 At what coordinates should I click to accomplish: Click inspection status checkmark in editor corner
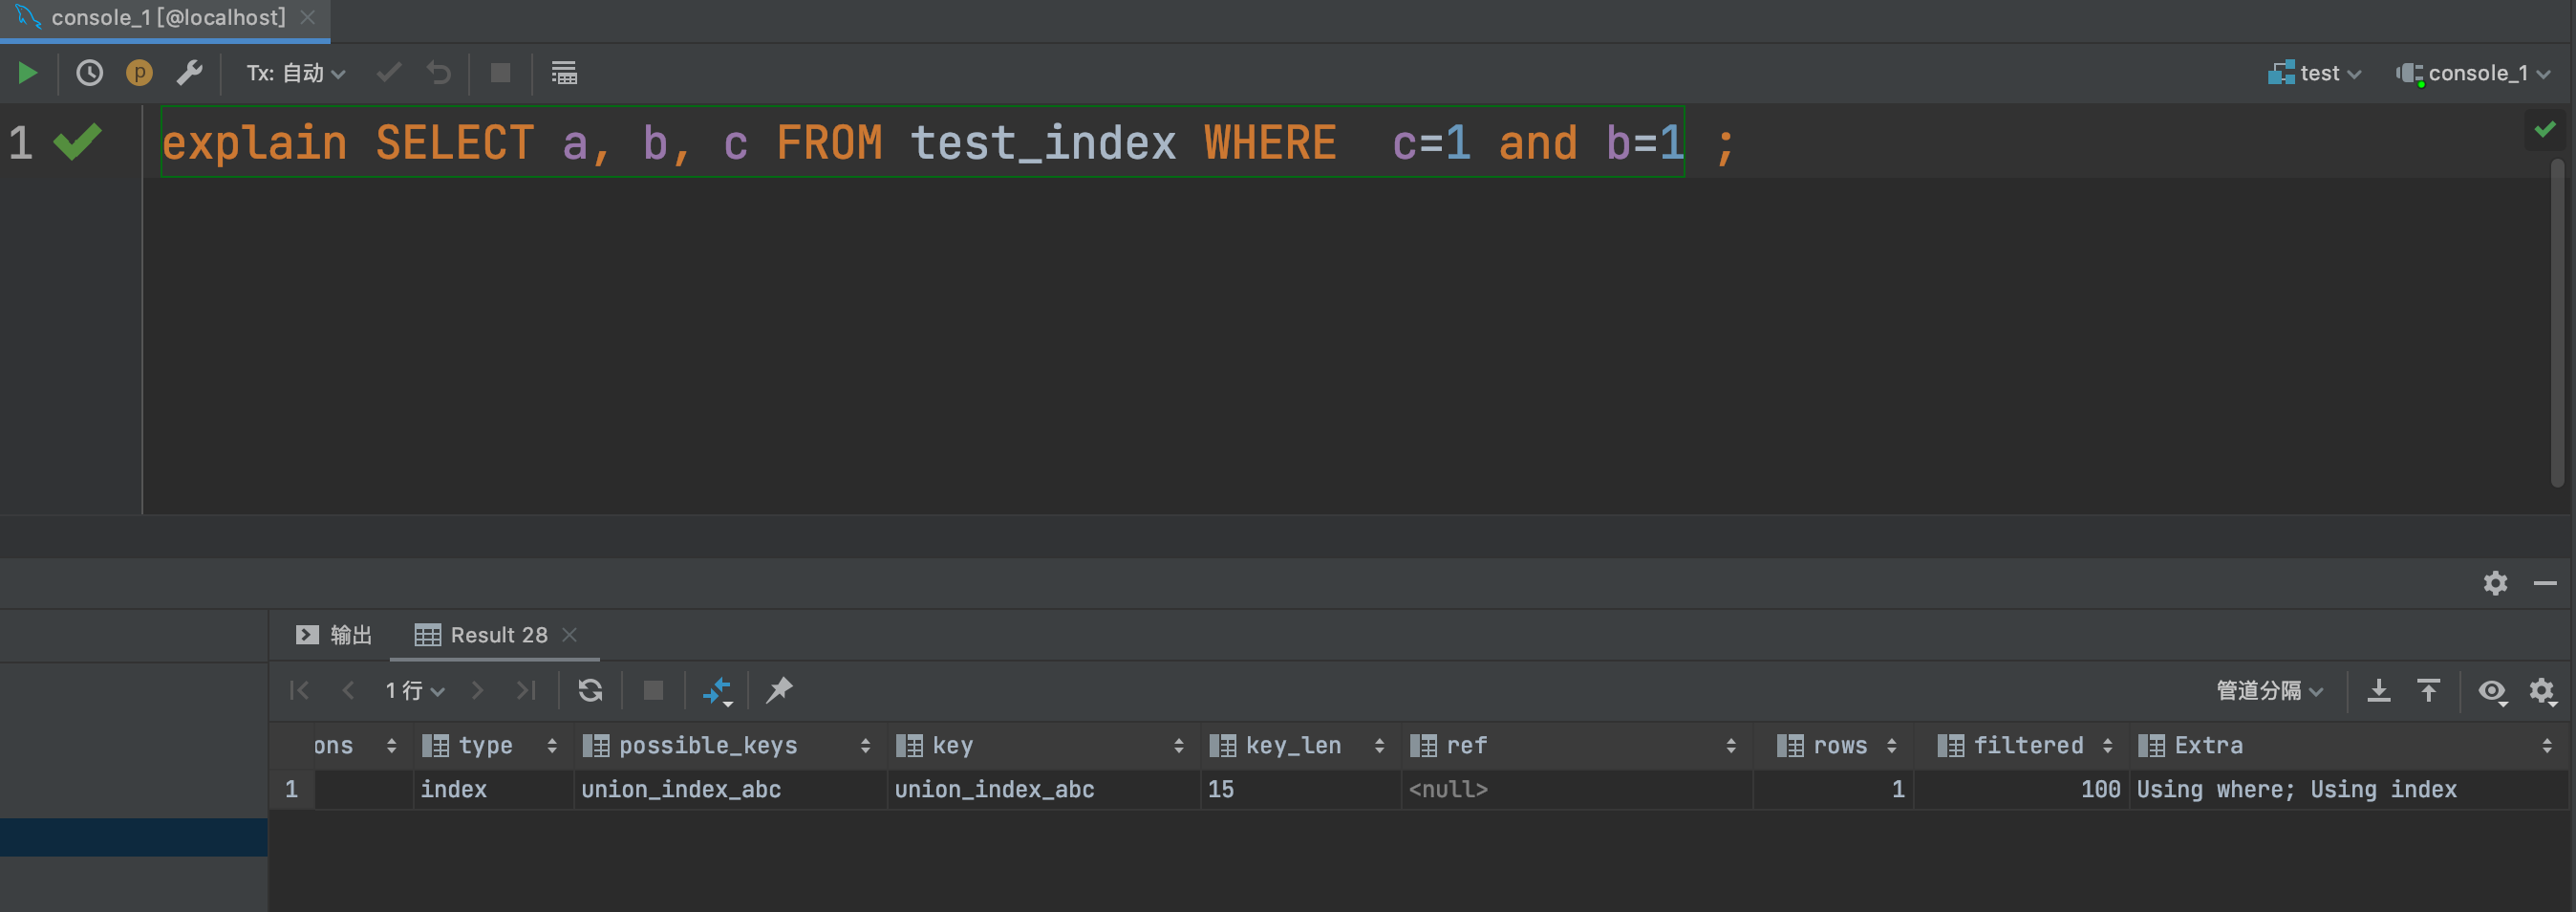(2545, 130)
